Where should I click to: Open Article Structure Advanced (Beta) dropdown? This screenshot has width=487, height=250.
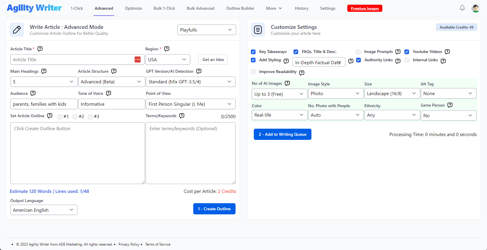[x=111, y=82]
